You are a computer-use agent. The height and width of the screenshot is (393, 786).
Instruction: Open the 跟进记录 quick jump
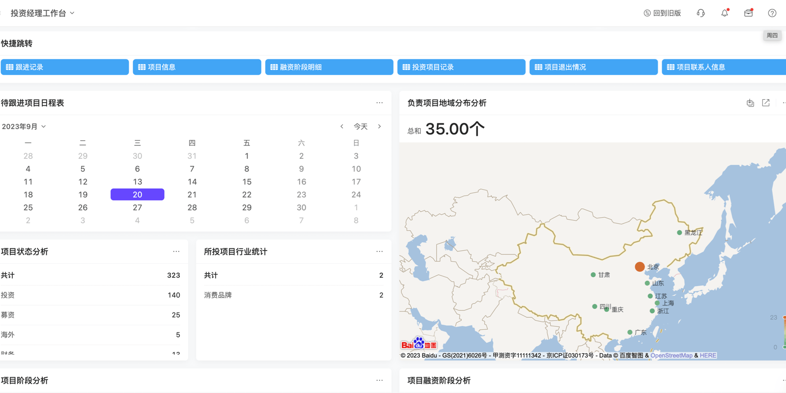65,67
